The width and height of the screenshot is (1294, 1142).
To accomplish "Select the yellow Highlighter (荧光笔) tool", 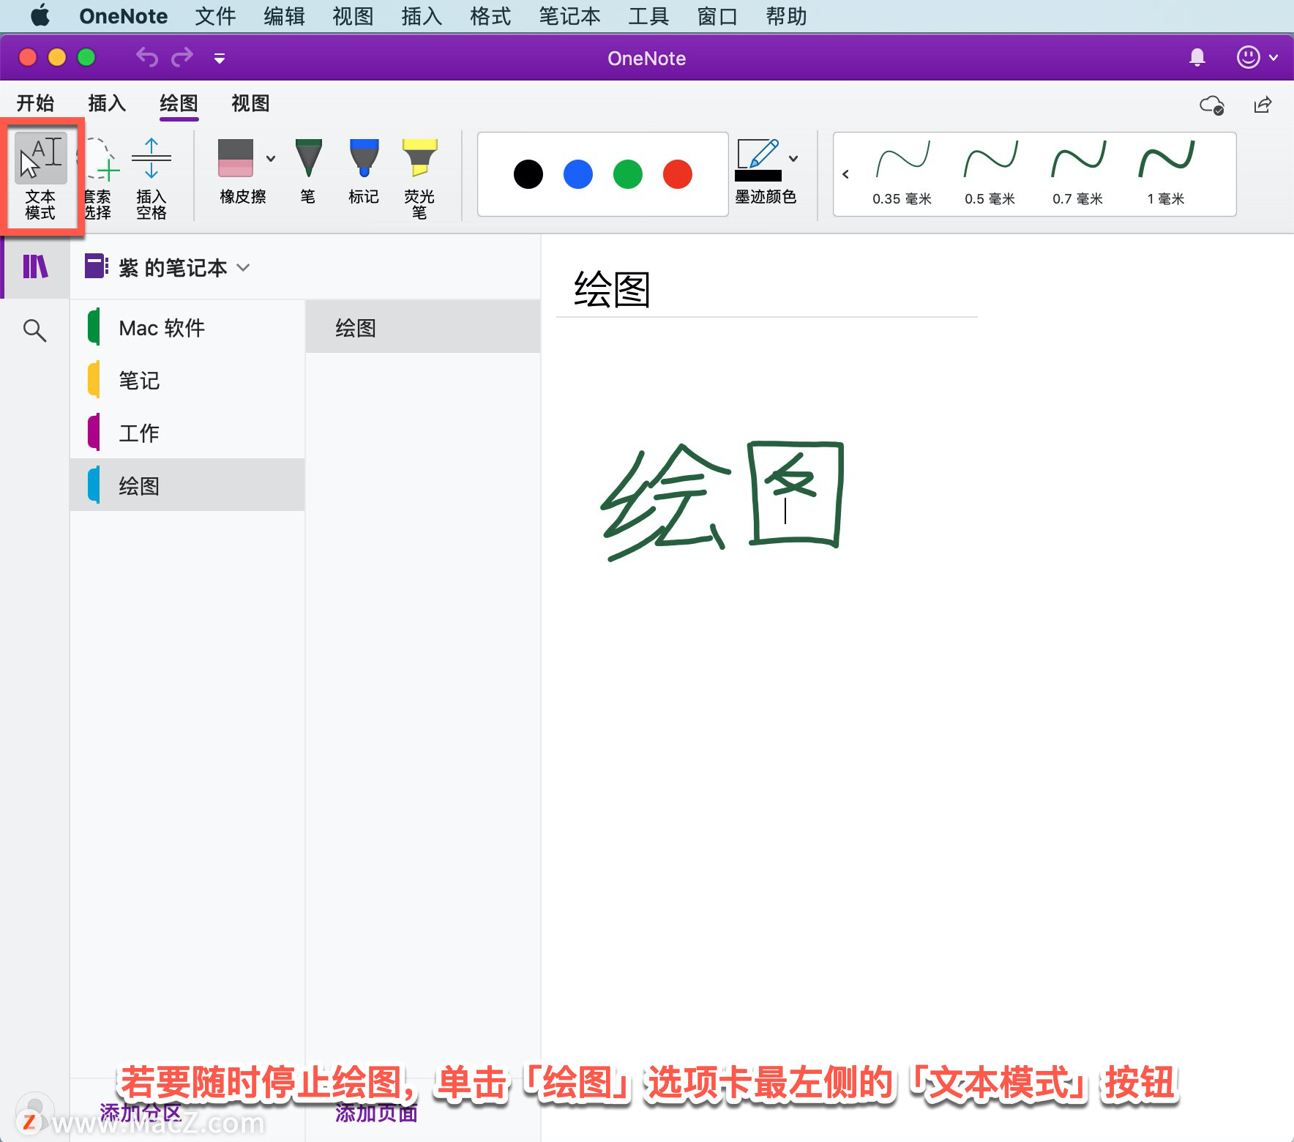I will [x=419, y=177].
